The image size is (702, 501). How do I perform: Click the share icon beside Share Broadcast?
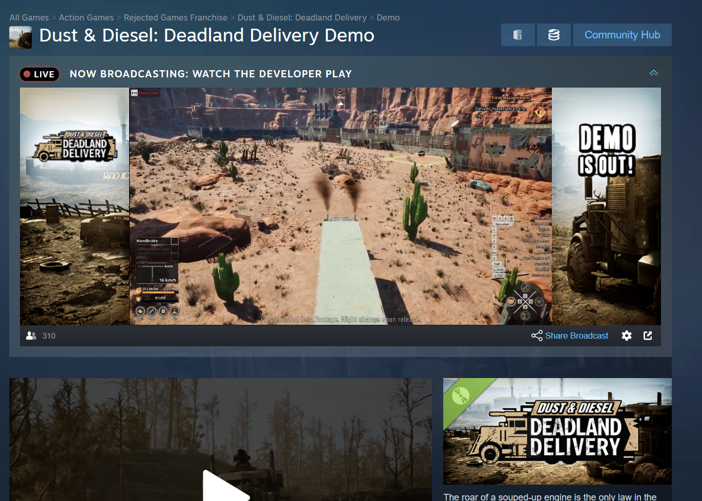click(x=536, y=336)
